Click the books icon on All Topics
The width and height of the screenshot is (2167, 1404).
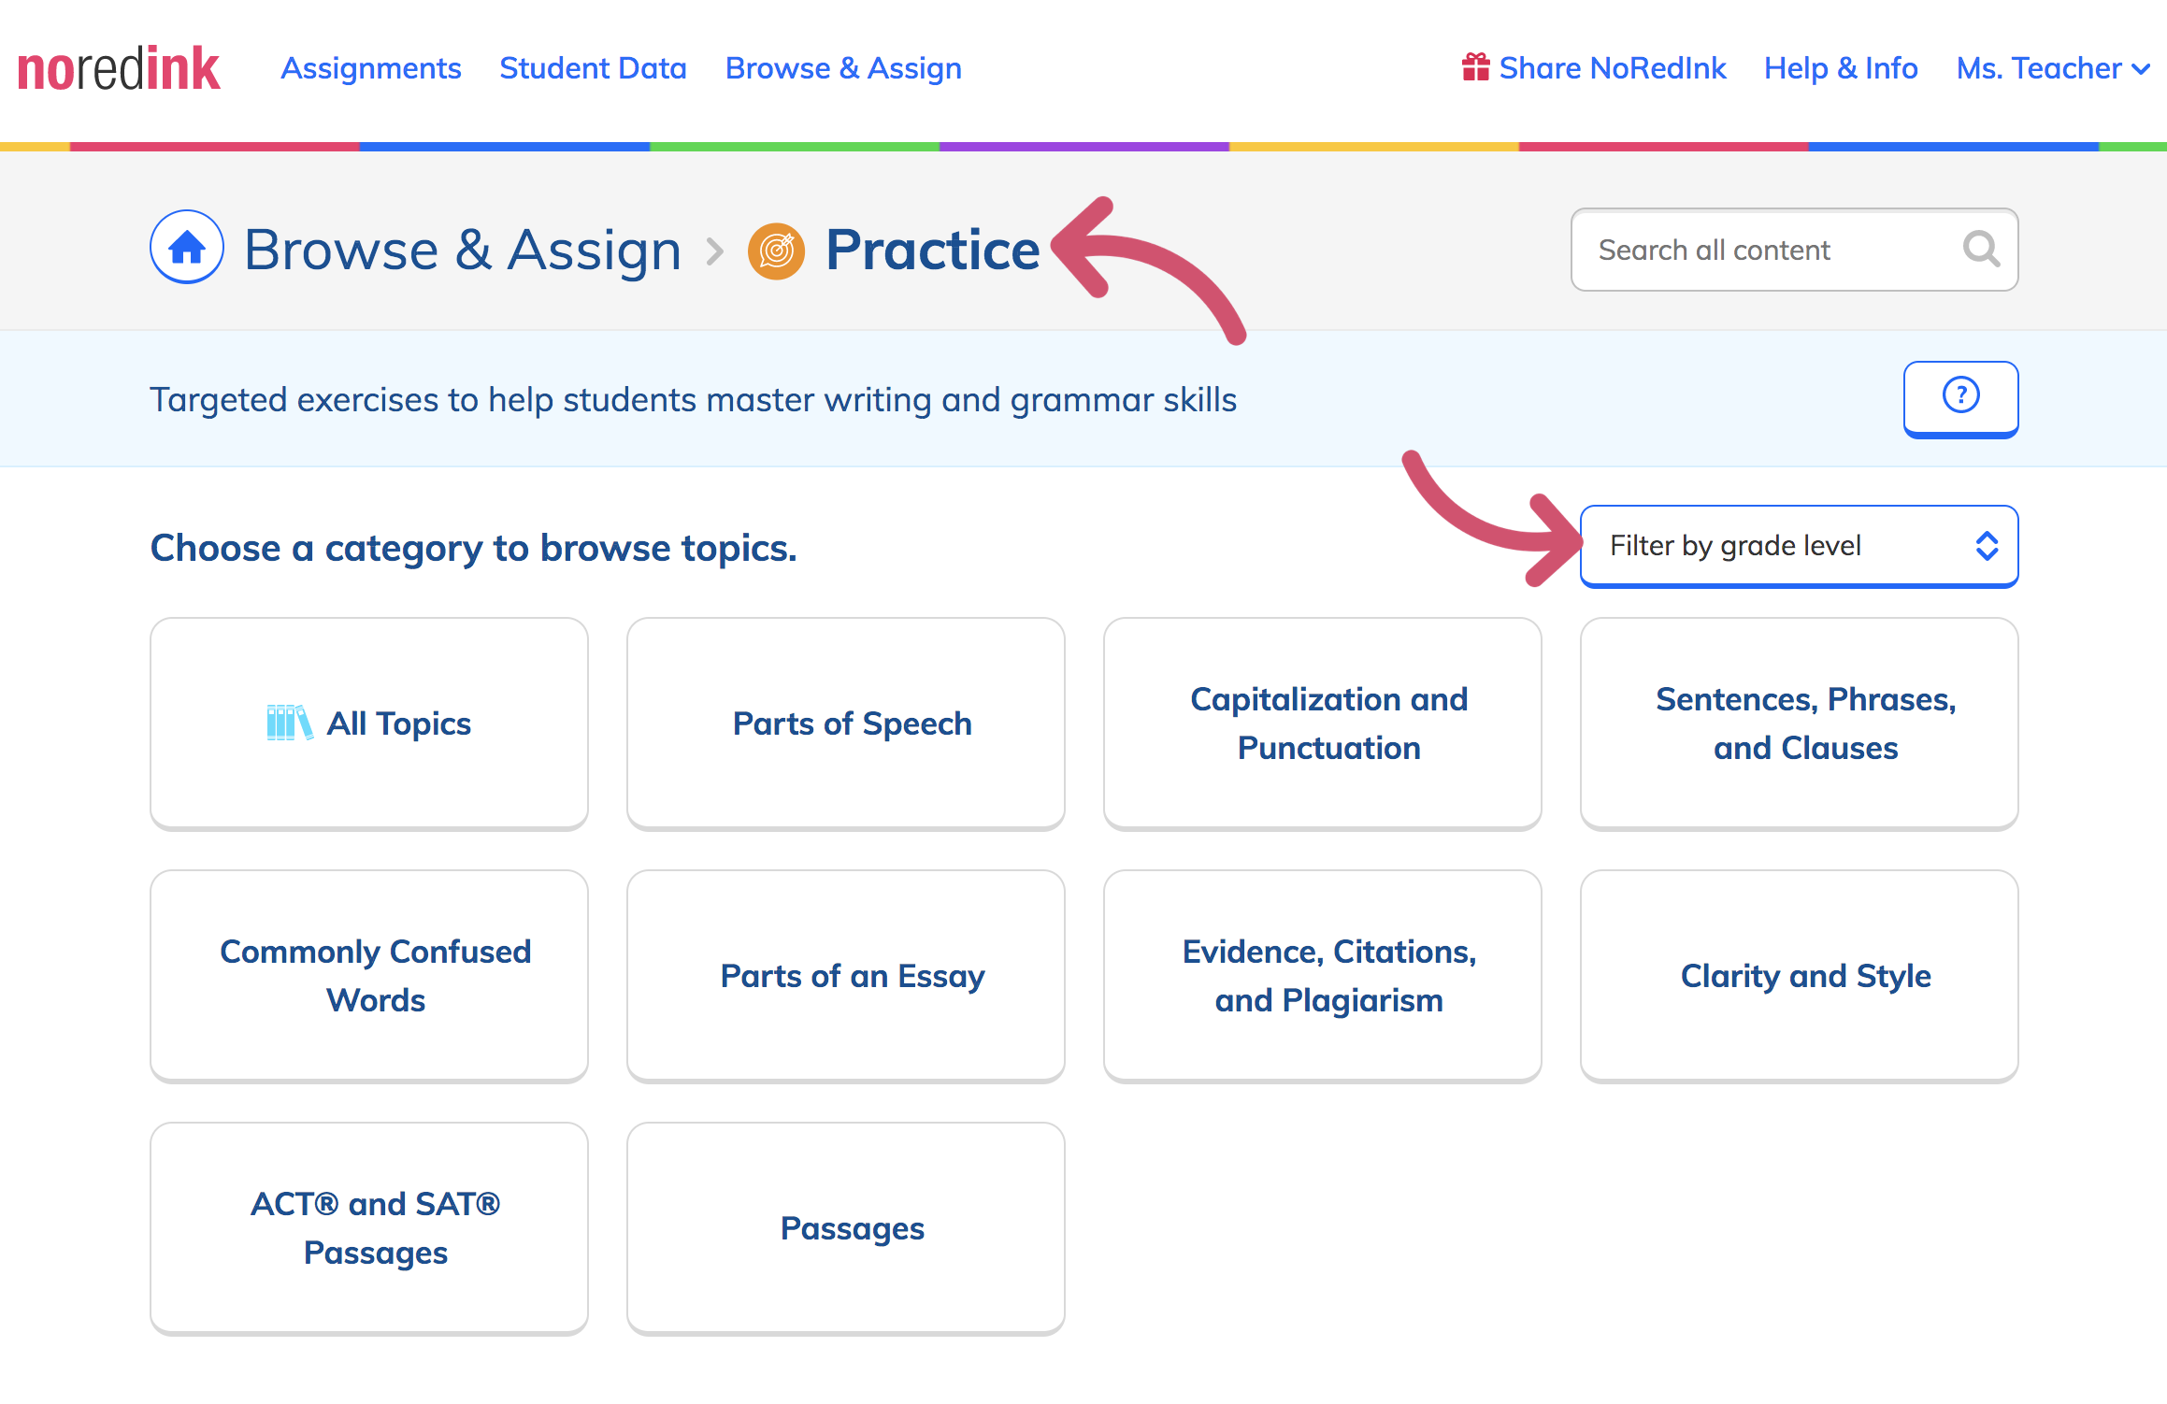[x=289, y=723]
